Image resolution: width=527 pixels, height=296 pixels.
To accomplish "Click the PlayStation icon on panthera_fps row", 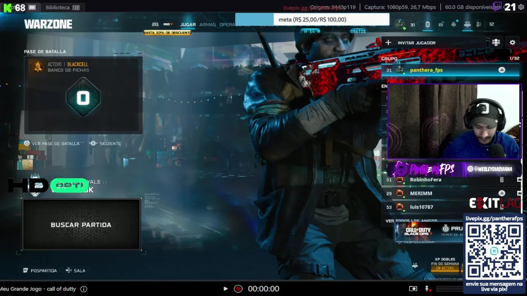I will click(x=501, y=70).
